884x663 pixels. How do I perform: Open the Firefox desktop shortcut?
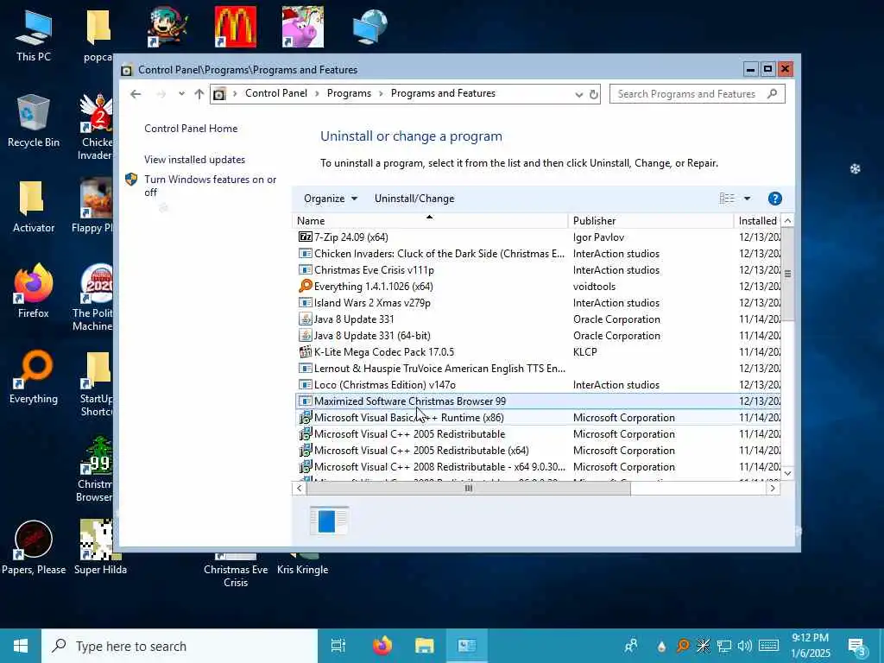pos(34,291)
